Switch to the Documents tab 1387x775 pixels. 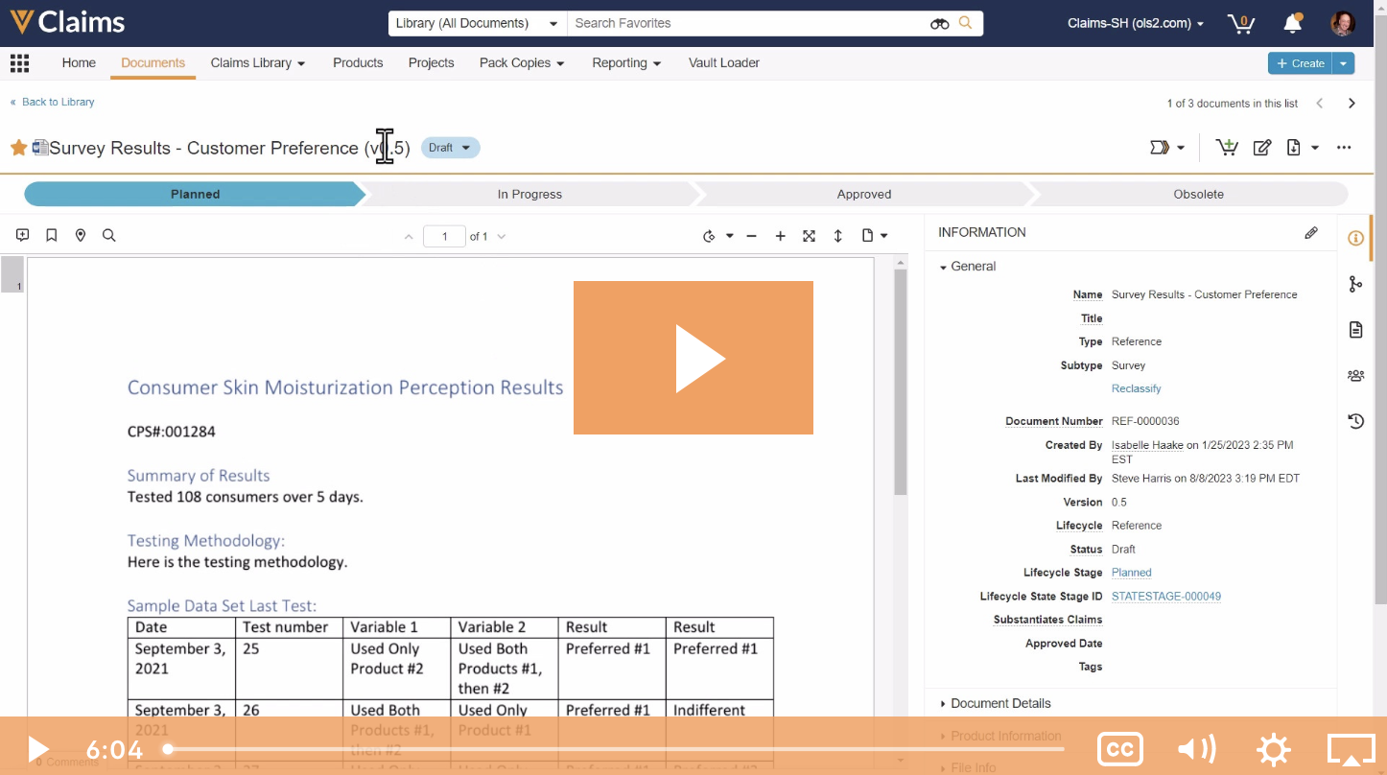[x=152, y=62]
